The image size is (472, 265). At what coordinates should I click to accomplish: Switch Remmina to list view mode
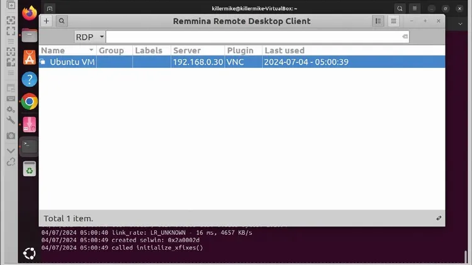pyautogui.click(x=378, y=21)
